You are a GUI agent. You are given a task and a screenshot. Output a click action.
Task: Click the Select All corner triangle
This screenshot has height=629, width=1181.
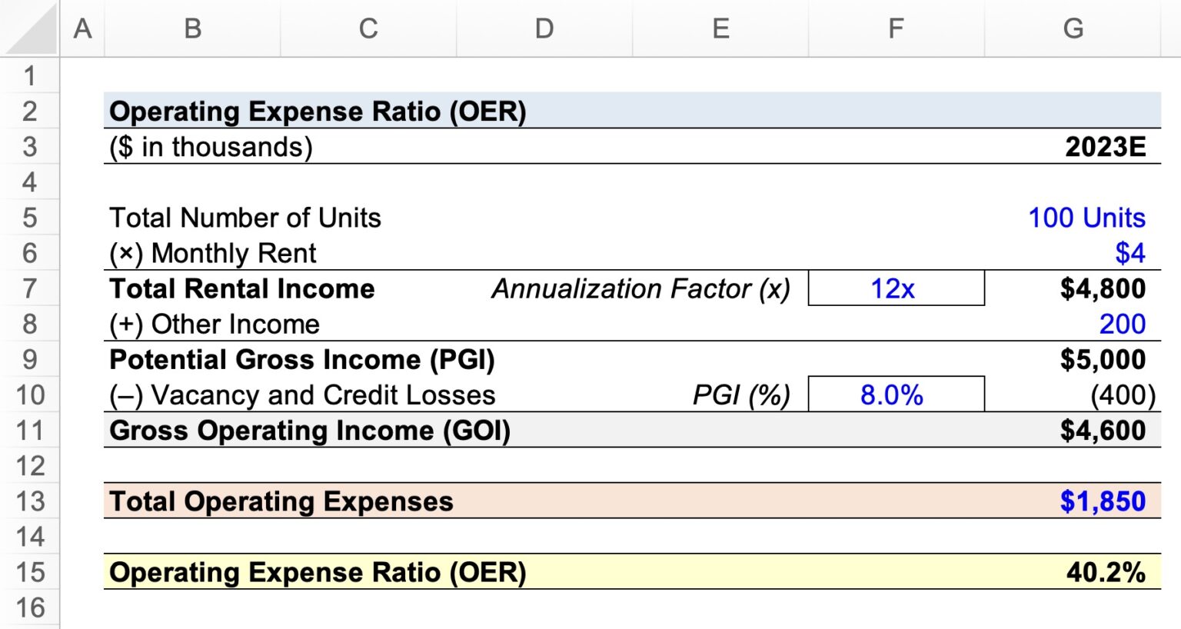pyautogui.click(x=29, y=28)
